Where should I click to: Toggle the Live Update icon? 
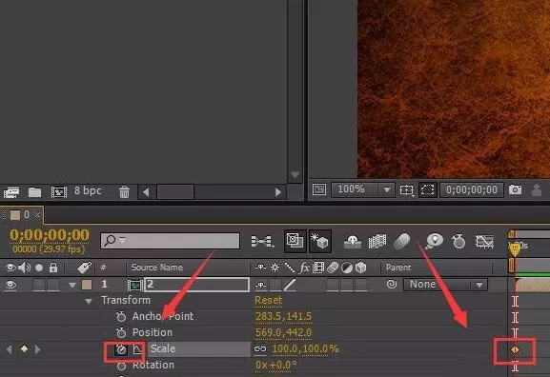point(295,241)
